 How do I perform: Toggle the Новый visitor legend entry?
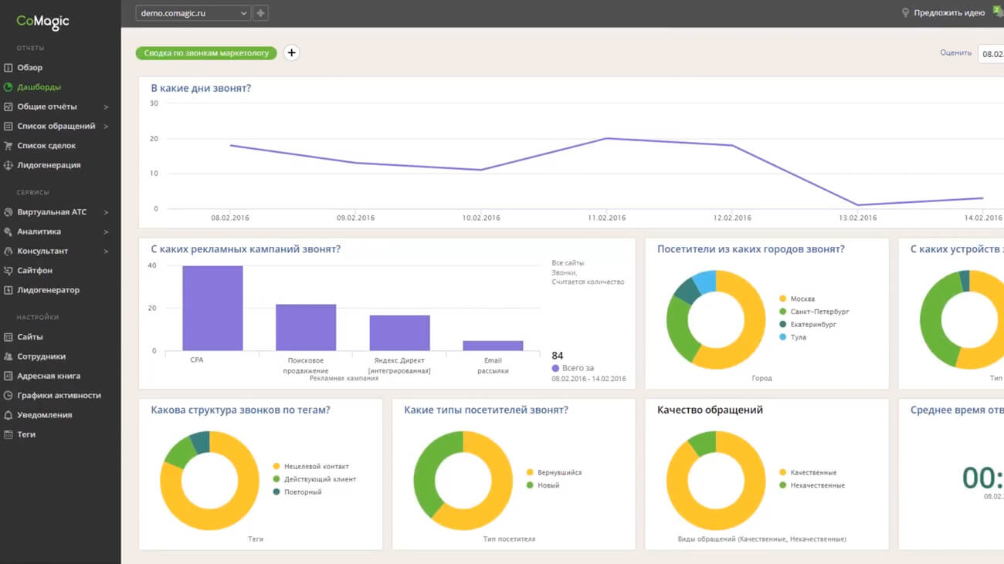548,485
